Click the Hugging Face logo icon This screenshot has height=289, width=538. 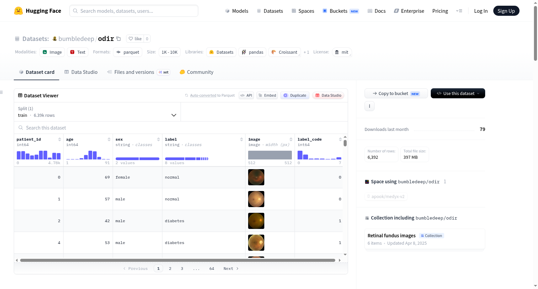point(18,11)
